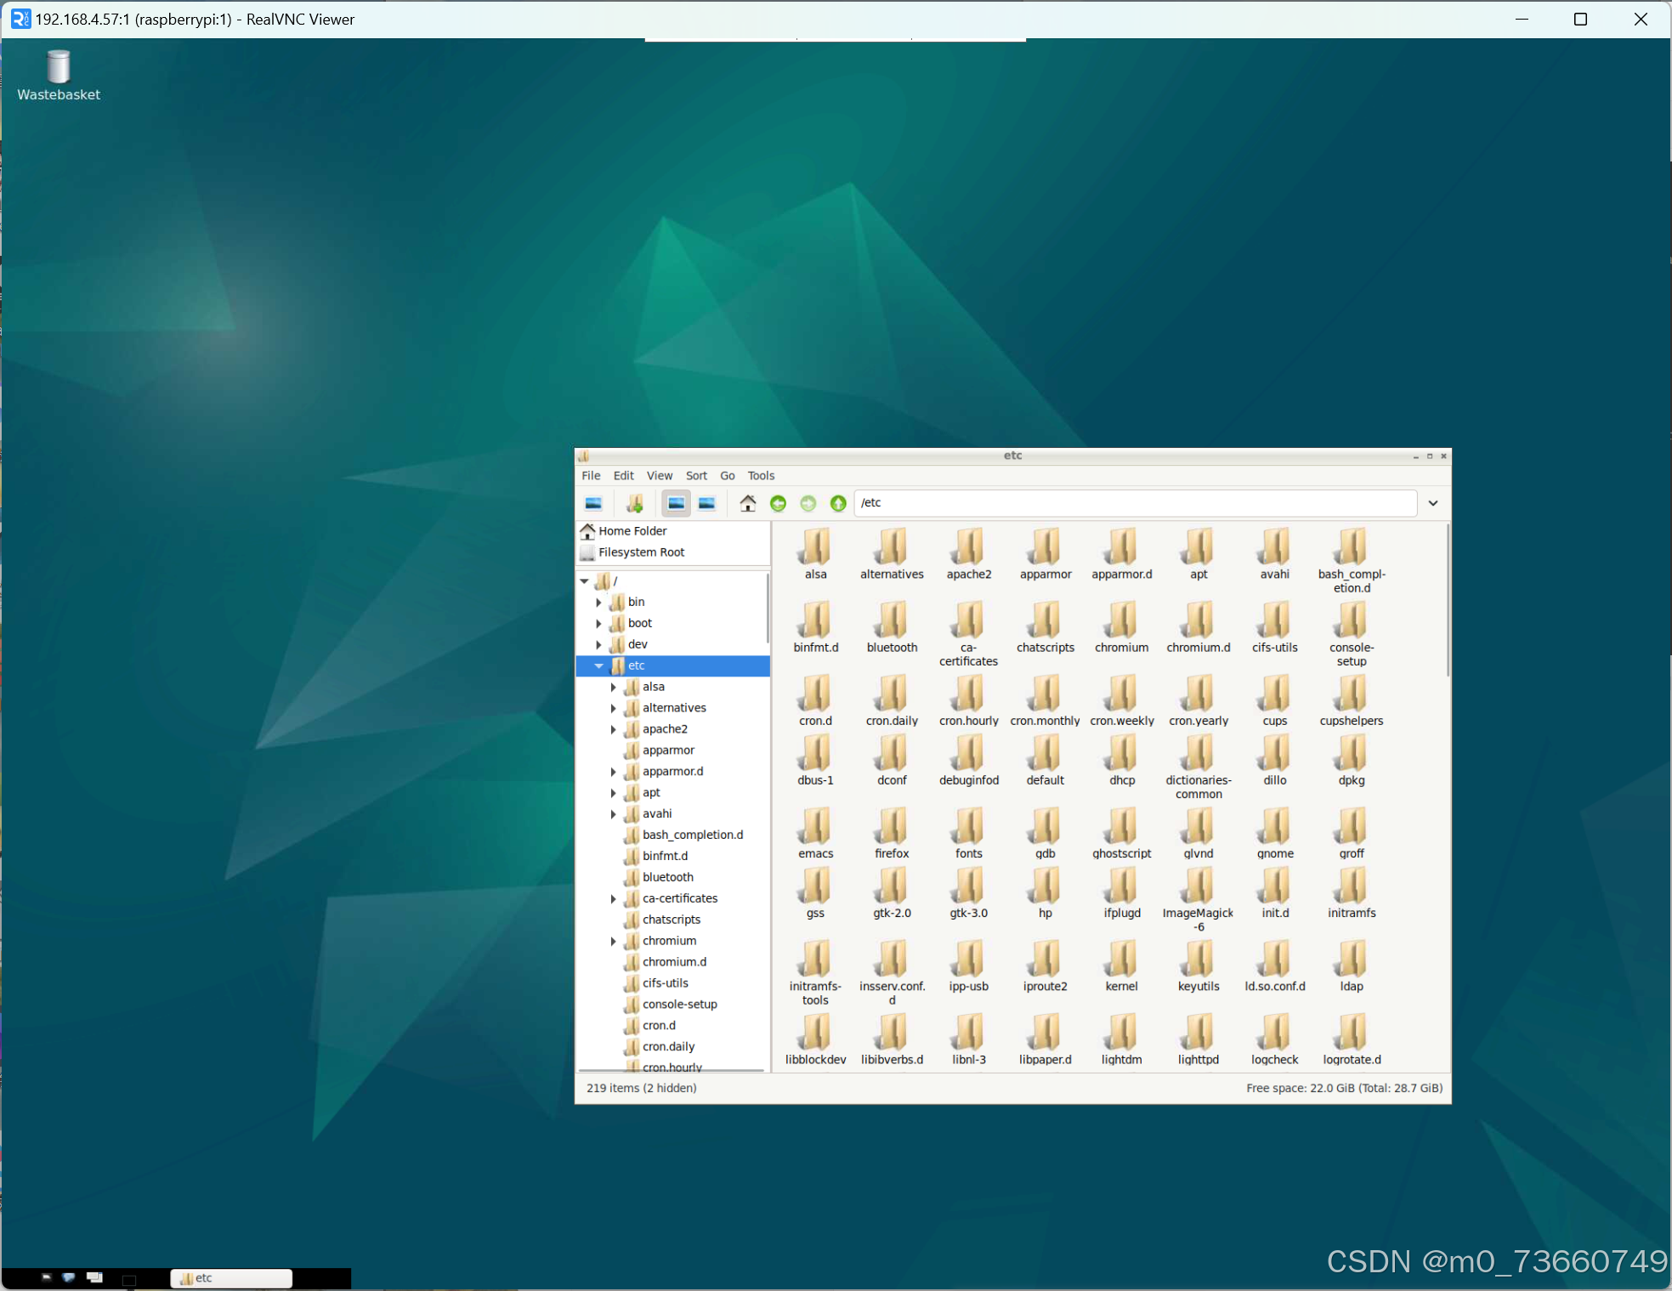Open the Tools menu
Screen dimensions: 1672x1291
tap(761, 476)
